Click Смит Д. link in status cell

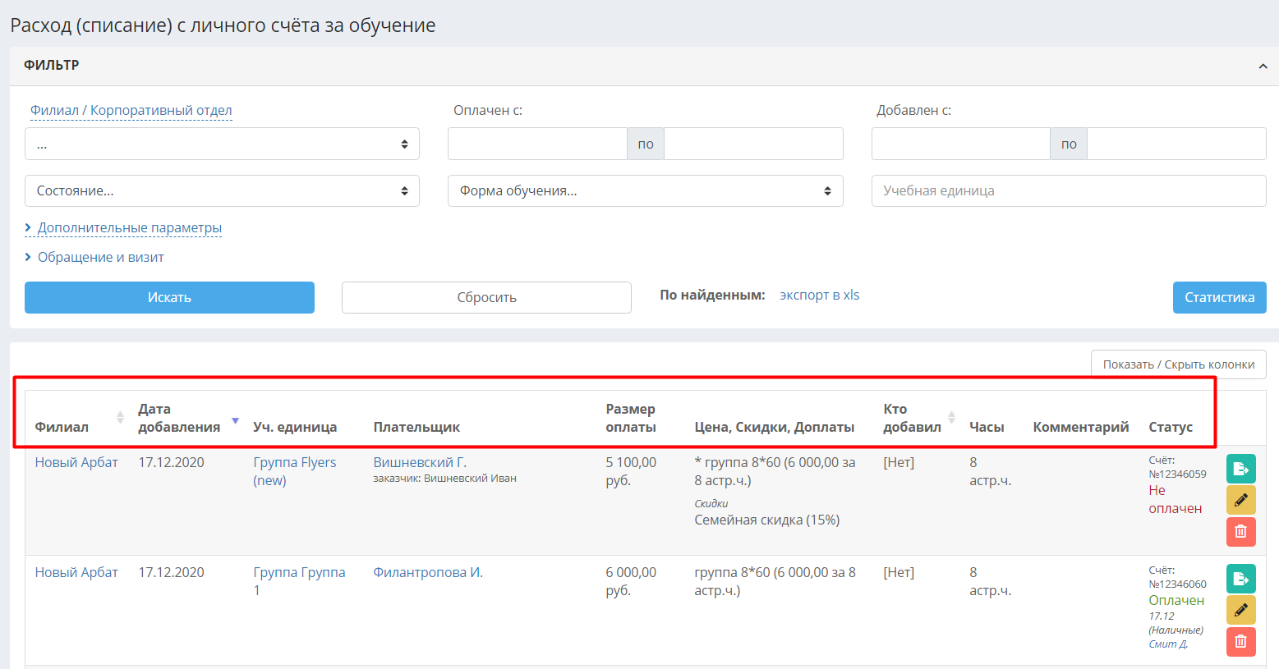[x=1168, y=644]
